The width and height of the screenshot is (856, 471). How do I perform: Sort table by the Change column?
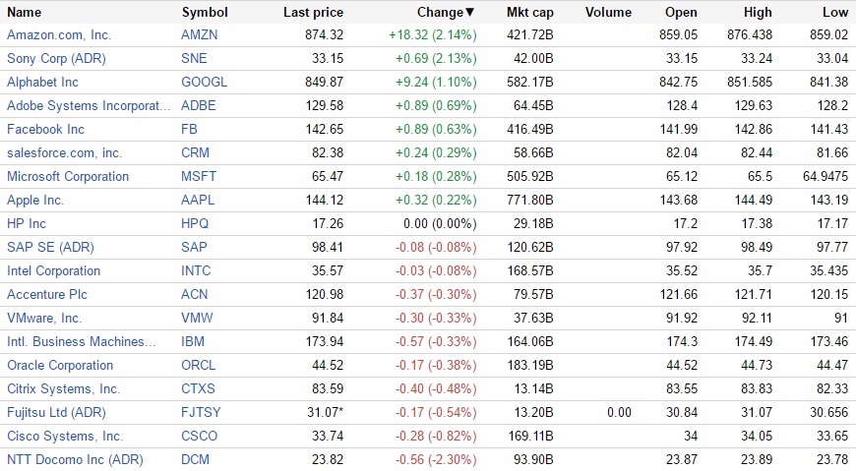coord(442,13)
